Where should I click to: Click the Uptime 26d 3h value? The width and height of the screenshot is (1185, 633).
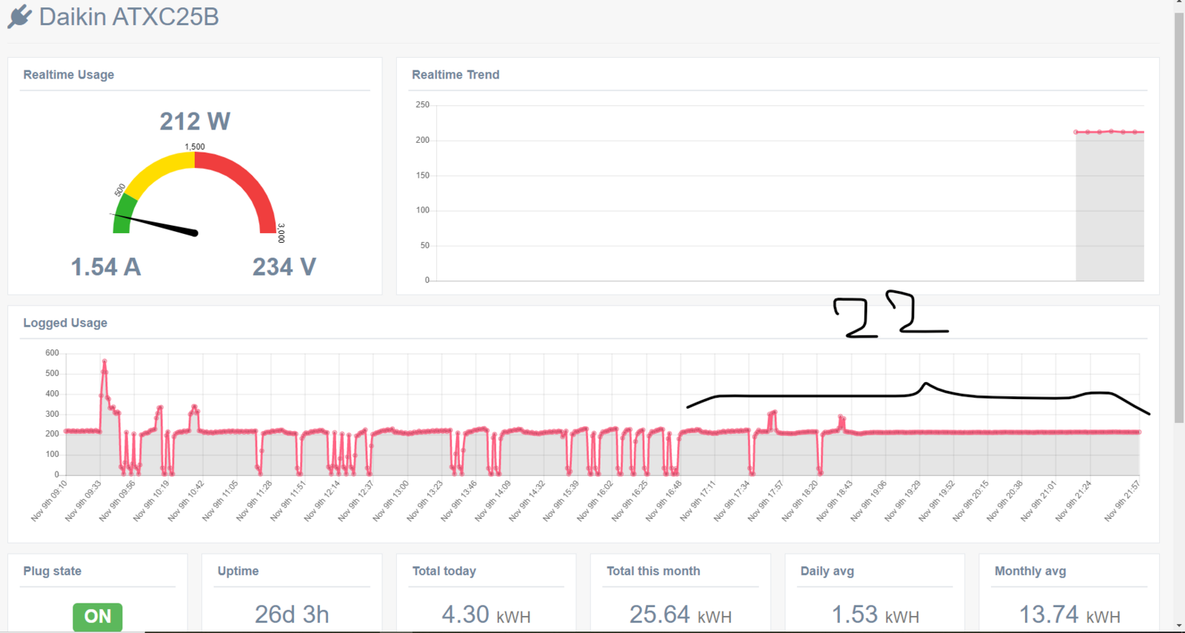point(292,614)
